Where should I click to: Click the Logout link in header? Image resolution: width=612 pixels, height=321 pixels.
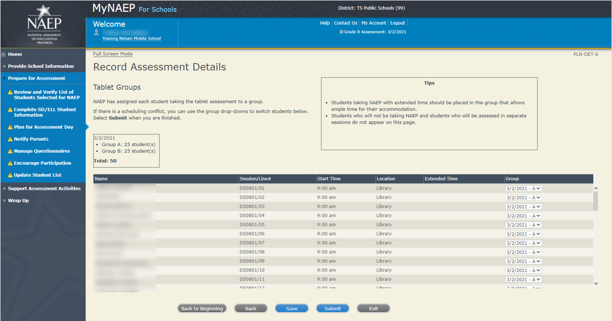tap(397, 23)
